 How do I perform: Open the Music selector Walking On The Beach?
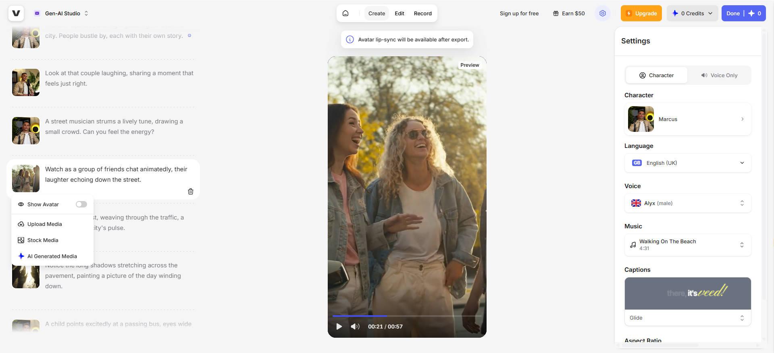(688, 244)
